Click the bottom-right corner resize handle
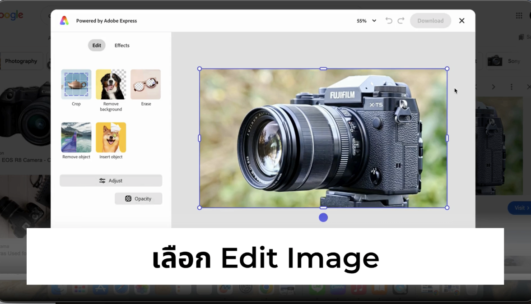 [447, 207]
